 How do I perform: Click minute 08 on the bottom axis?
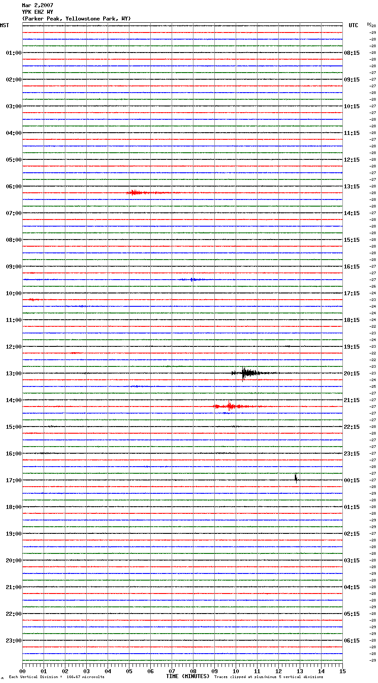(193, 671)
